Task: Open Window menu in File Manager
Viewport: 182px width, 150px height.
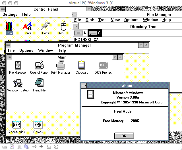Action: point(150,20)
